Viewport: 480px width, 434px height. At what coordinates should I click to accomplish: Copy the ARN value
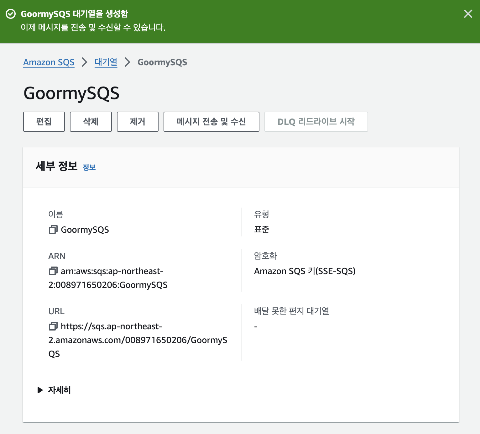pyautogui.click(x=53, y=271)
